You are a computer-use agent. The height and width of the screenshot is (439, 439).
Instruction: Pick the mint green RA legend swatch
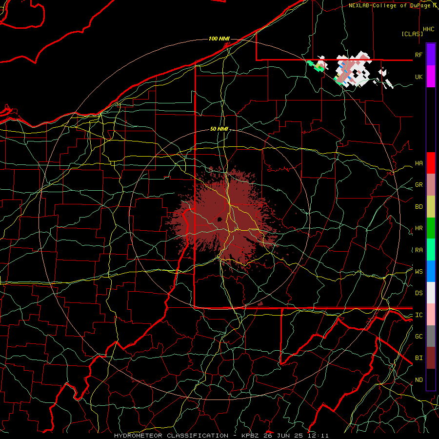coord(431,250)
